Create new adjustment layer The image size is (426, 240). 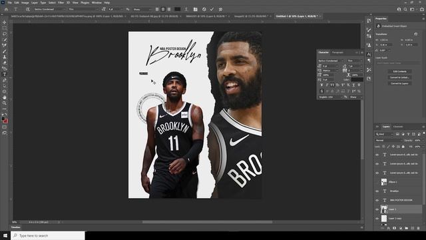[x=401, y=228]
